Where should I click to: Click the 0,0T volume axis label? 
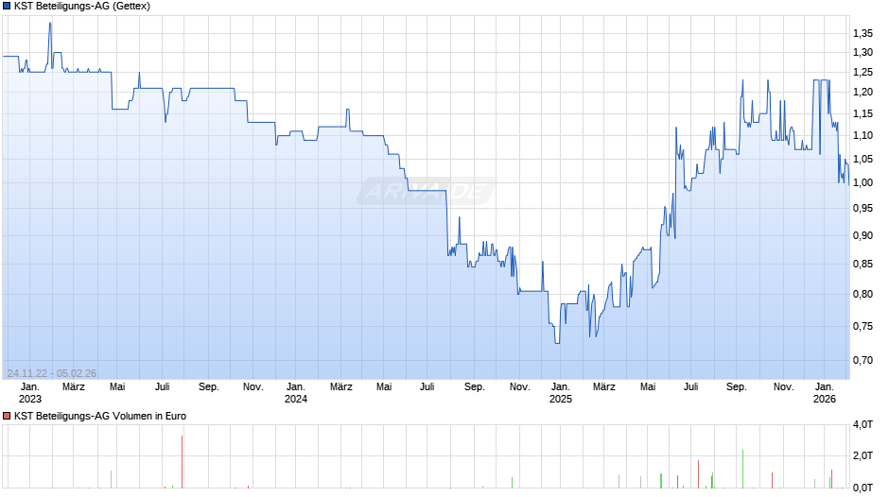pos(863,488)
